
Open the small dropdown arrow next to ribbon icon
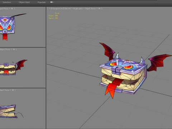(x=54, y=2)
